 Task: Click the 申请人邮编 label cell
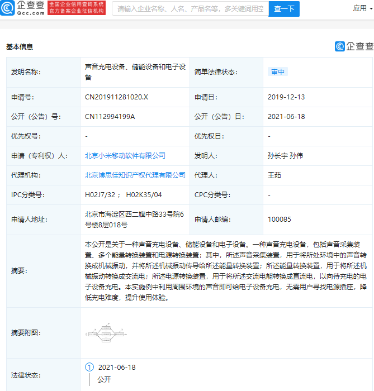click(x=226, y=220)
